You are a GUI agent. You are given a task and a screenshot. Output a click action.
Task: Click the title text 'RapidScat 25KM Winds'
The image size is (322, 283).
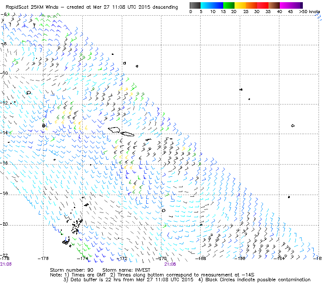[32, 7]
